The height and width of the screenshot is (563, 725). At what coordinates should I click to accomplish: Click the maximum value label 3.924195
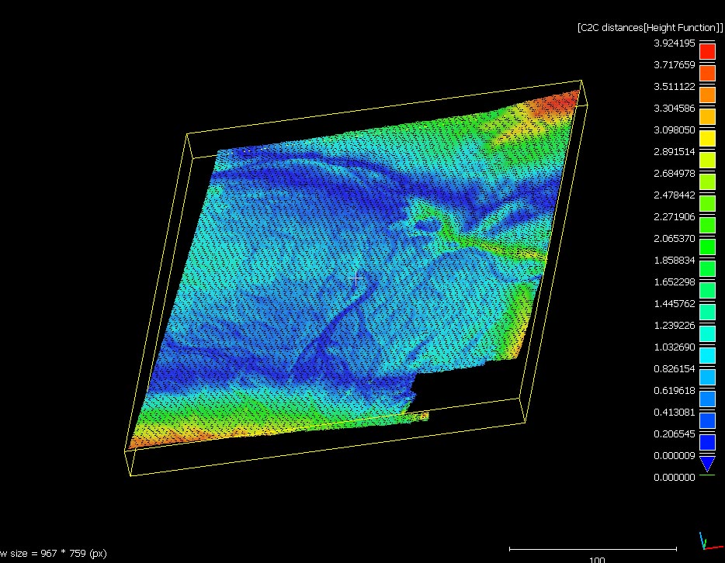pyautogui.click(x=674, y=43)
